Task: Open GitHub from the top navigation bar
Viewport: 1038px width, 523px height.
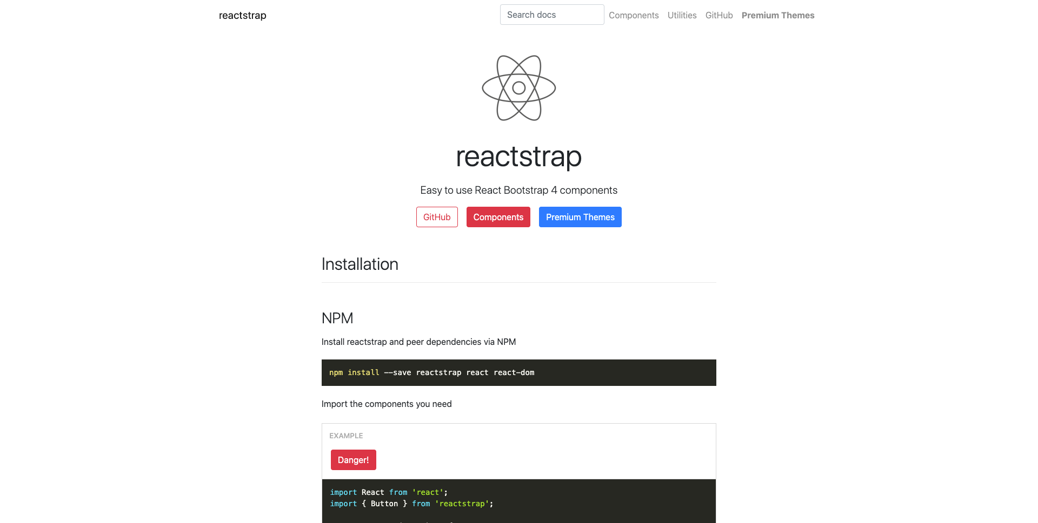Action: pos(719,15)
